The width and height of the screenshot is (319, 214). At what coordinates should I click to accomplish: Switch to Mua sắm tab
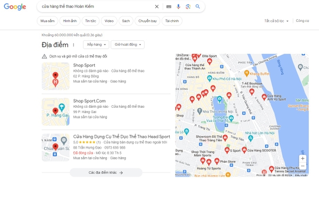coord(47,21)
